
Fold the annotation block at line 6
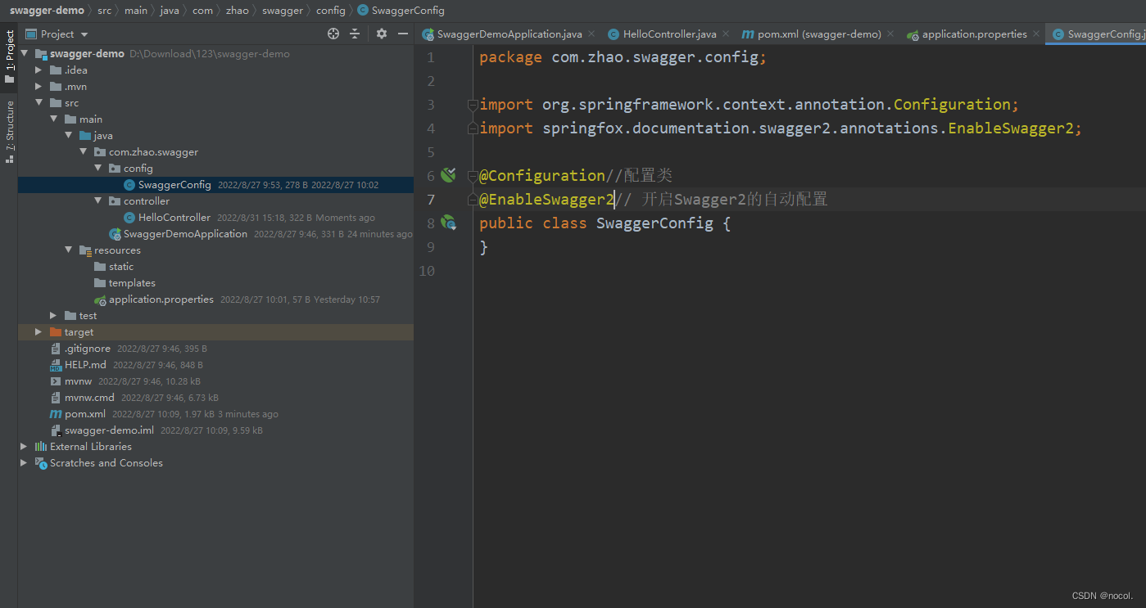pyautogui.click(x=472, y=176)
